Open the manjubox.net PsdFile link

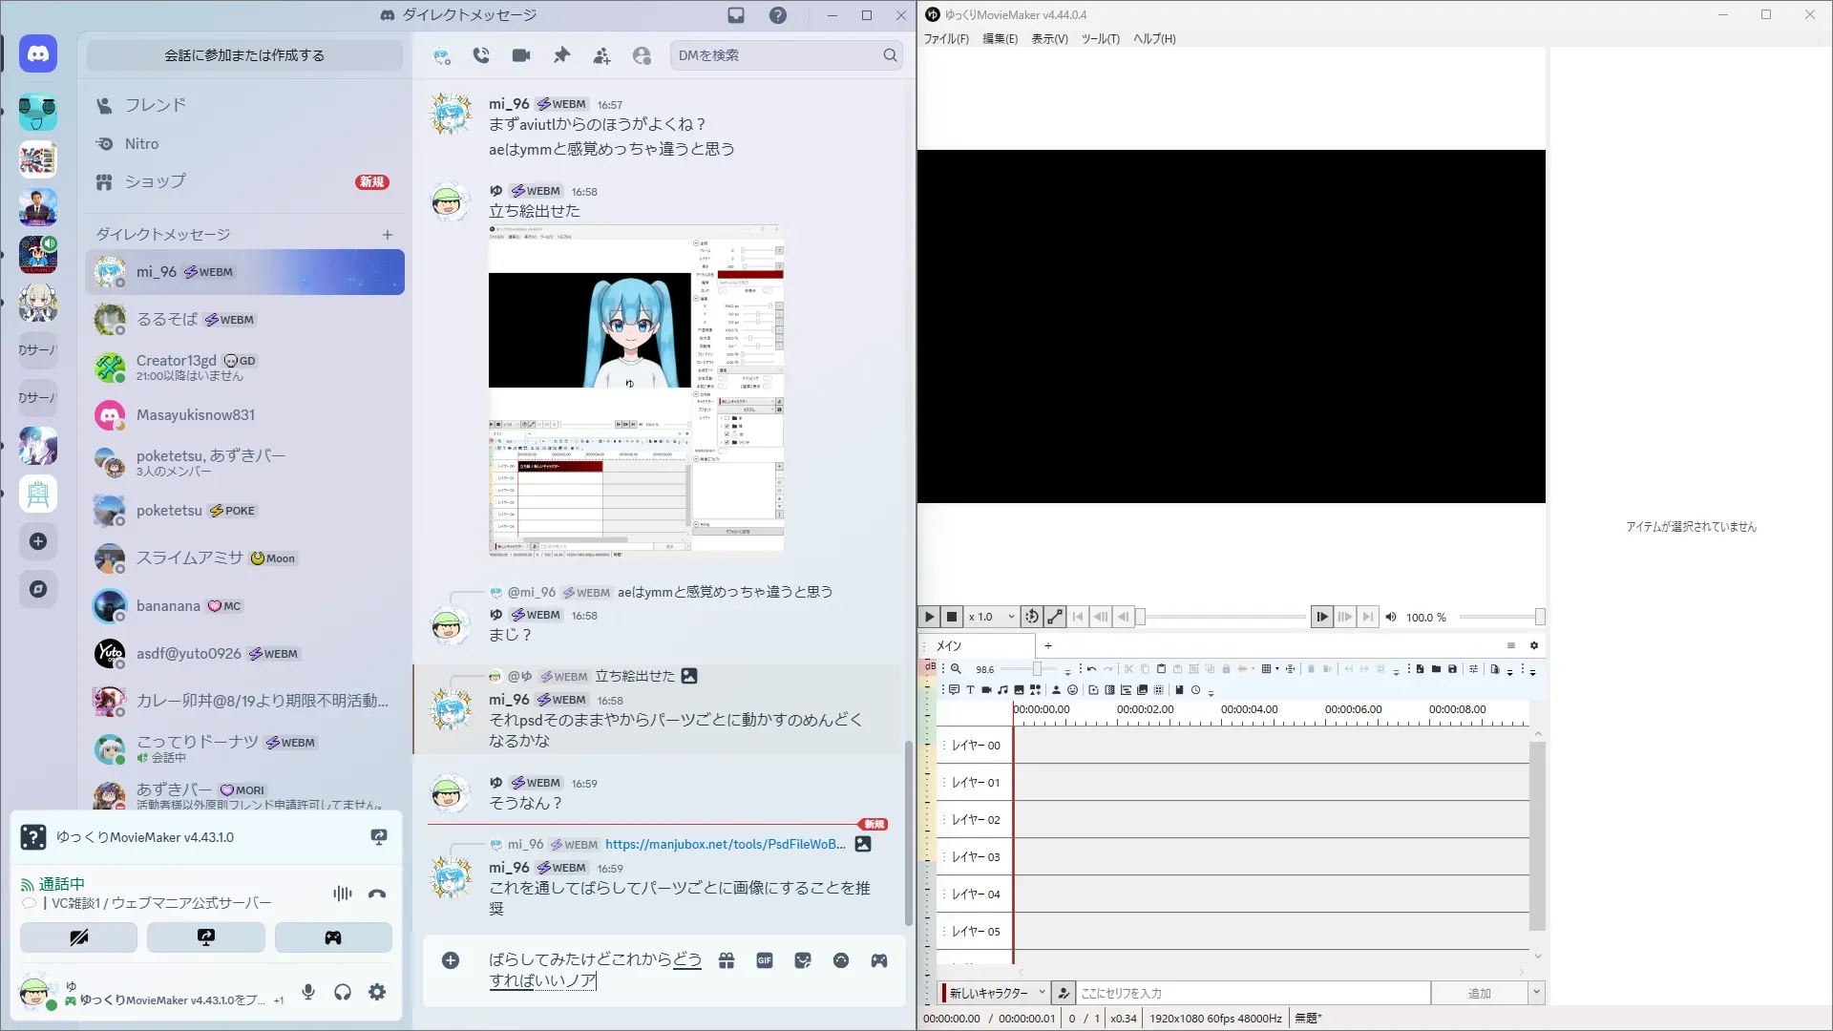725,844
